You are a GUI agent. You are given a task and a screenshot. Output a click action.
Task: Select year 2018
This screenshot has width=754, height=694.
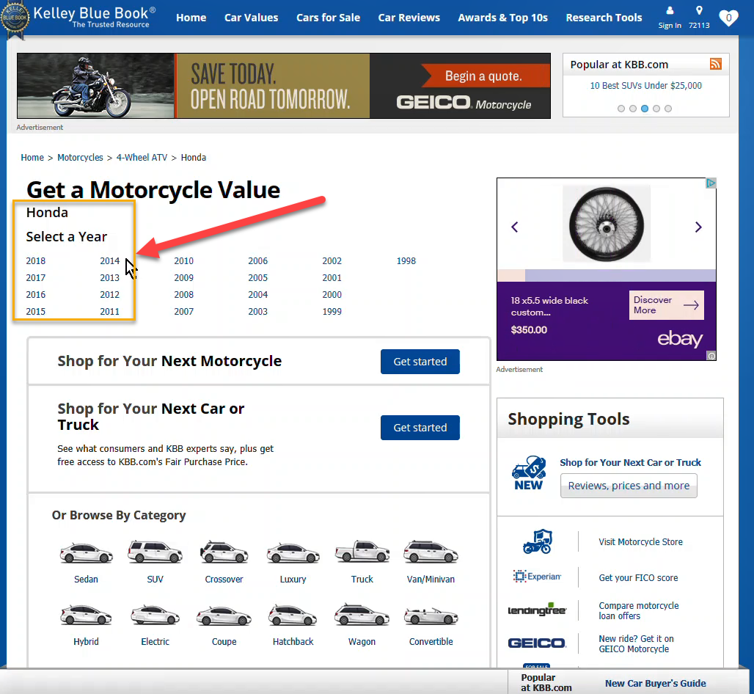(36, 260)
